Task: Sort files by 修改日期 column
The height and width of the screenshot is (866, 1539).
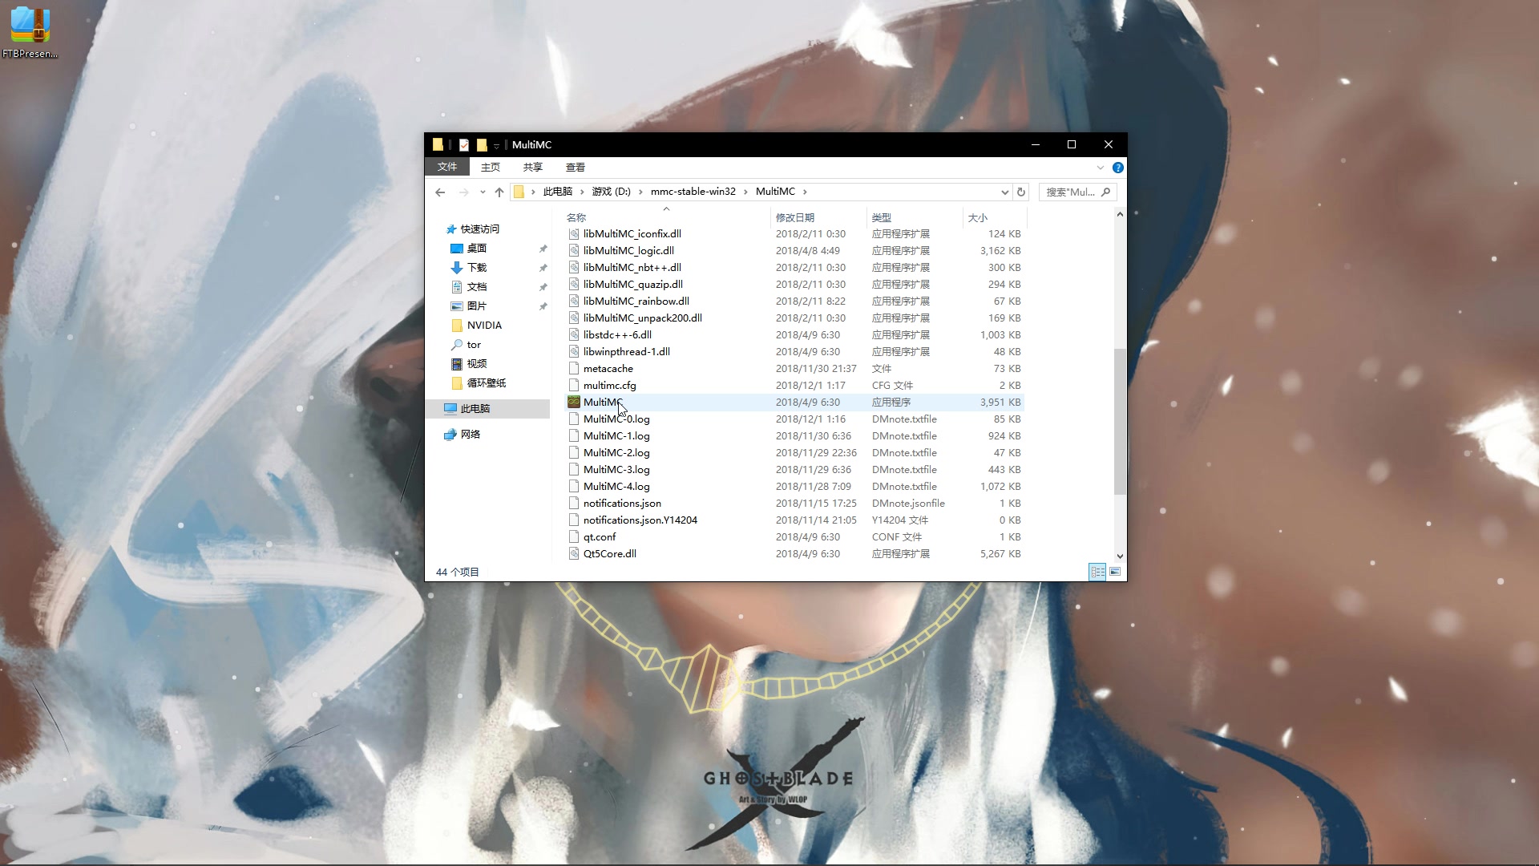Action: pos(794,217)
